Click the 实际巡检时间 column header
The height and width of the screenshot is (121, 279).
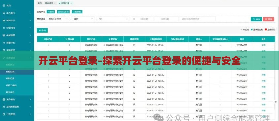(x=177, y=39)
